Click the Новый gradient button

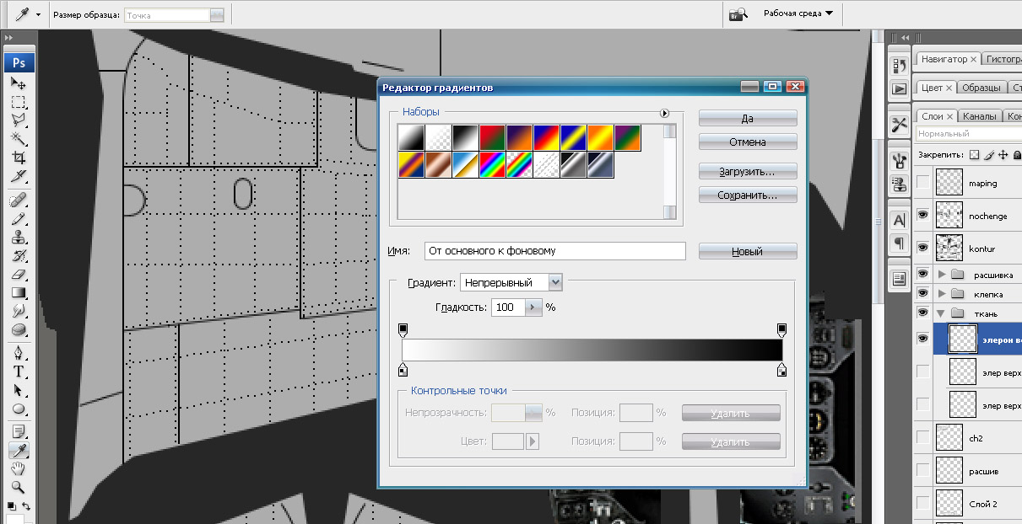click(x=747, y=251)
